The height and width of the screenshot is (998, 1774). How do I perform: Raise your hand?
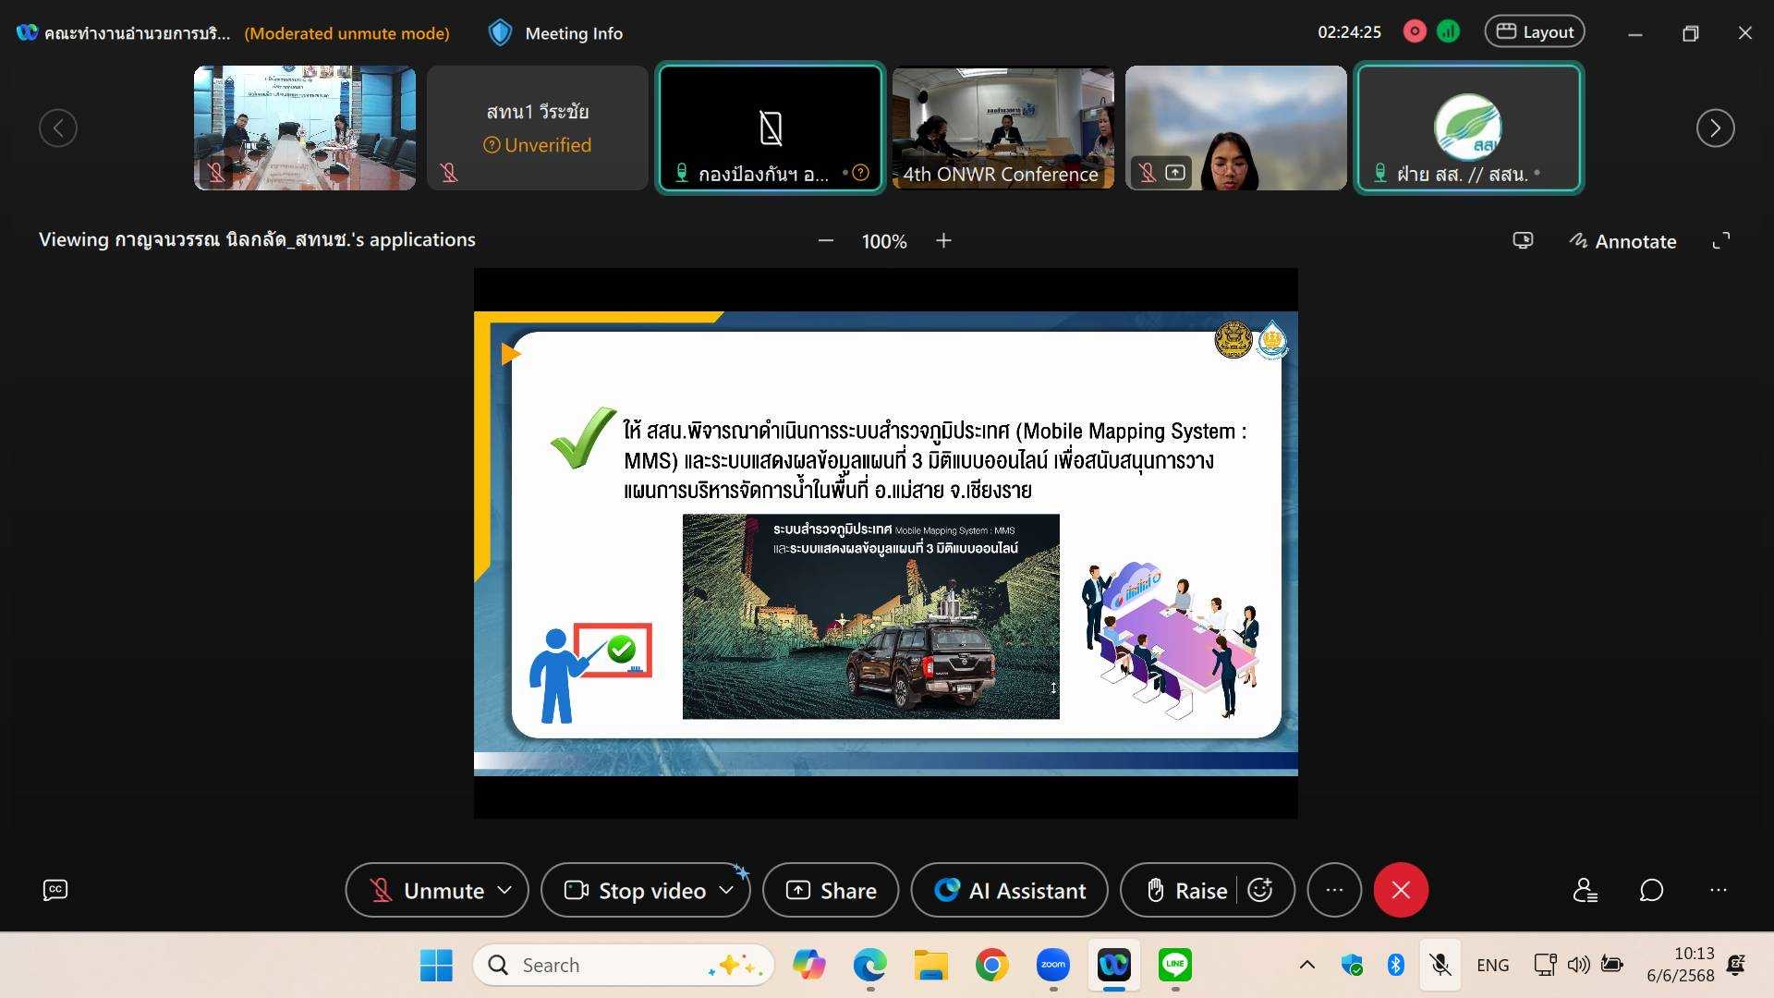[x=1186, y=890]
